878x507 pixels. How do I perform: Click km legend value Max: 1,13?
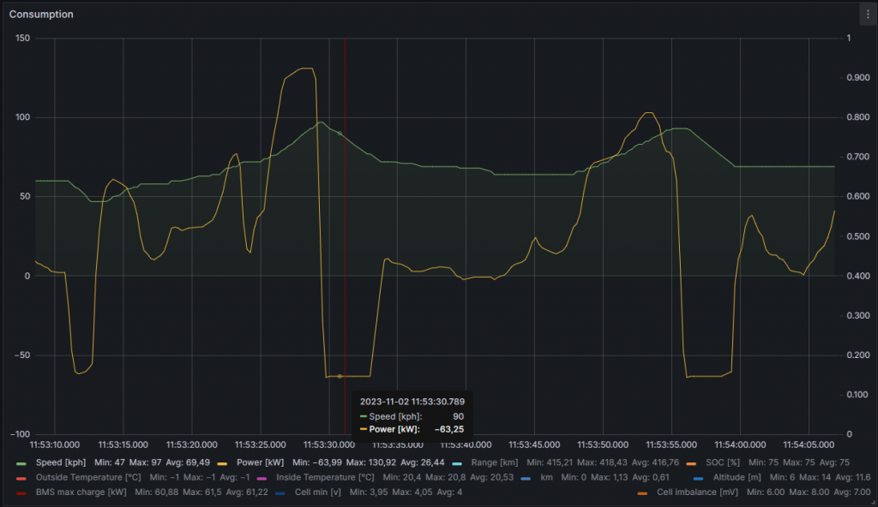pos(610,477)
